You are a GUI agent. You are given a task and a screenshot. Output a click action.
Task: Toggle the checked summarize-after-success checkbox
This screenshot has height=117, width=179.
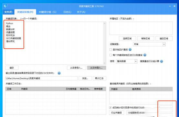tap(110, 108)
